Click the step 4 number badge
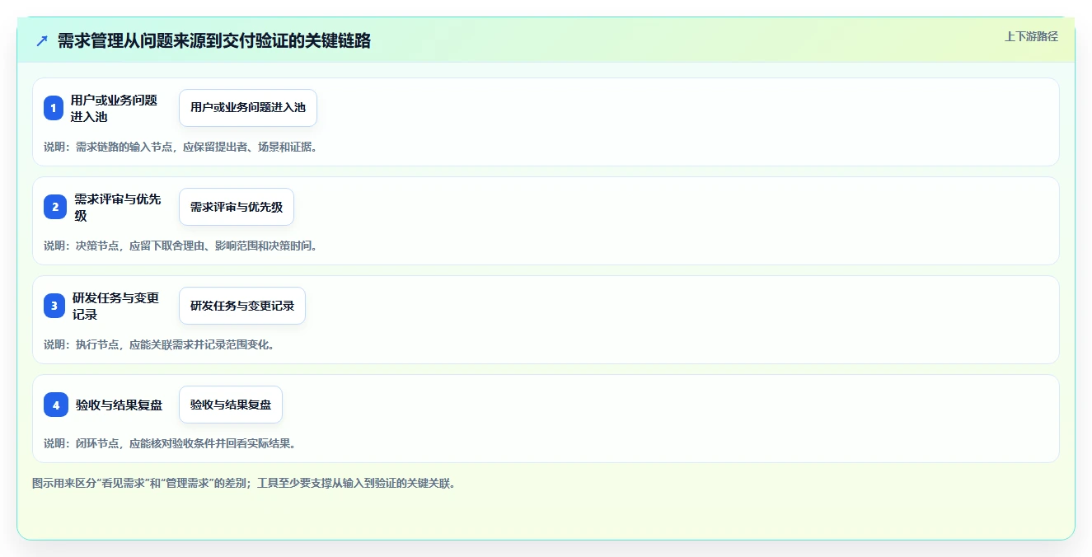The image size is (1092, 557). tap(56, 405)
